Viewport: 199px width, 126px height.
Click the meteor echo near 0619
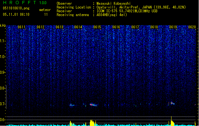[x=172, y=103]
